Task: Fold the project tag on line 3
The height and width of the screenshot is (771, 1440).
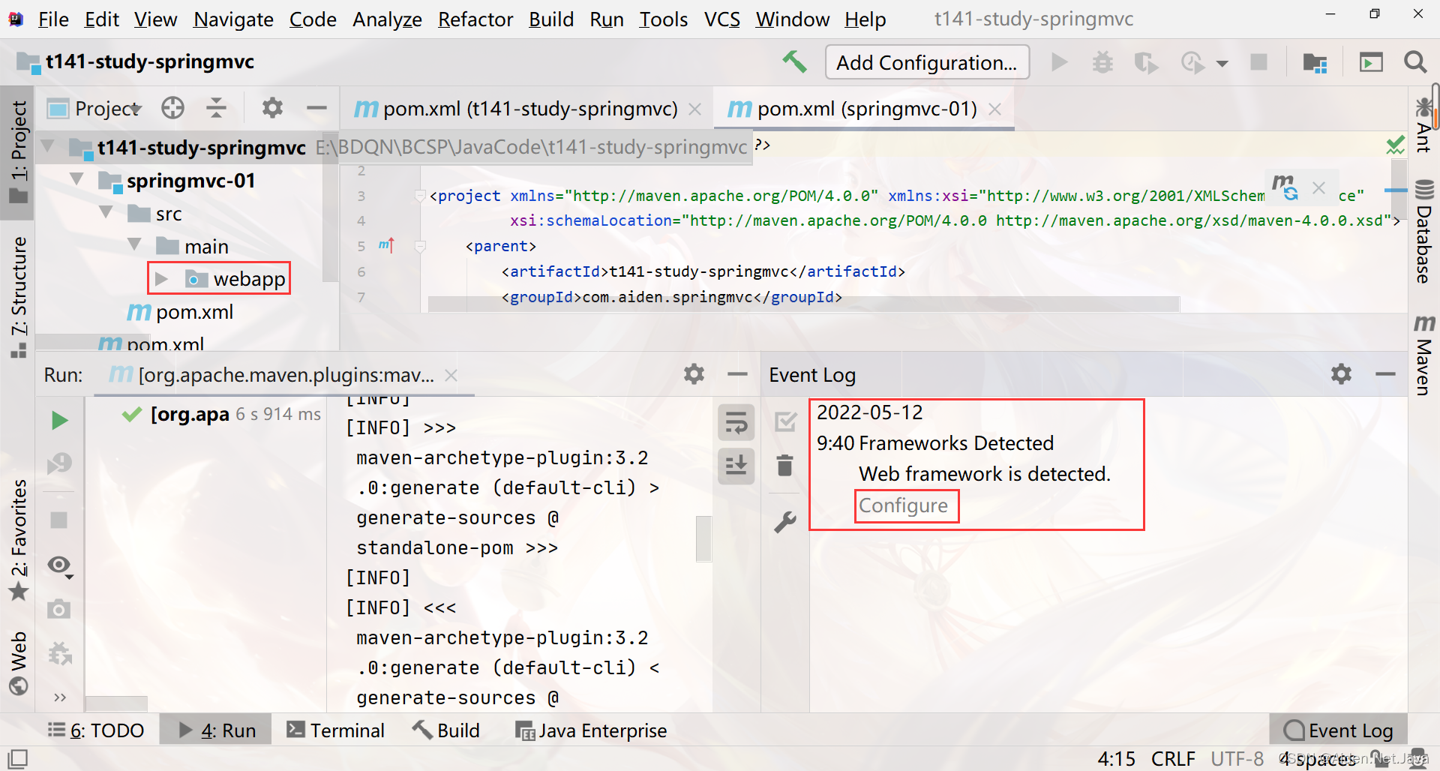Action: [x=420, y=196]
